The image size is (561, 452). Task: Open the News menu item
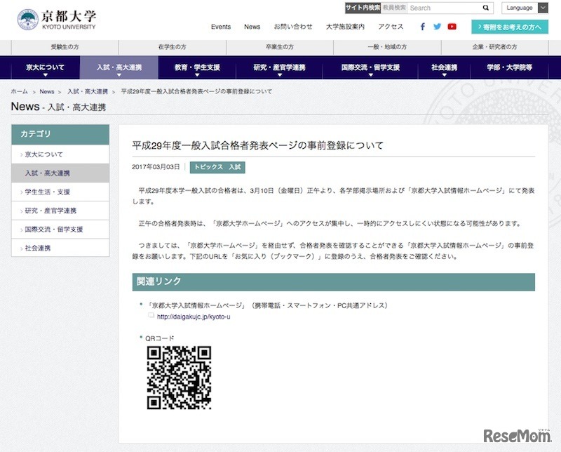(252, 27)
